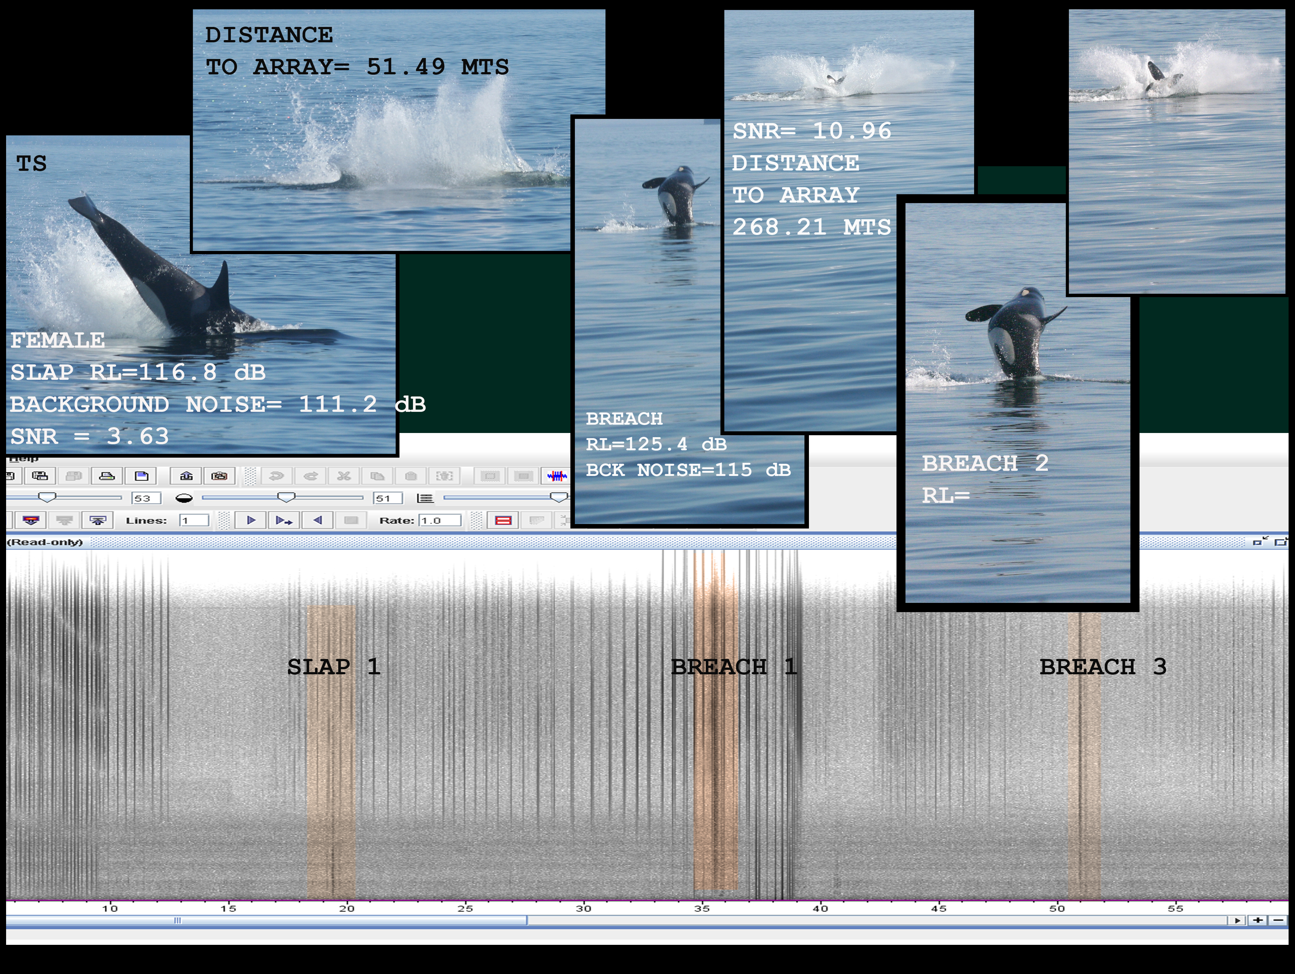
Task: Toggle the red double-bar view button
Action: click(x=503, y=520)
